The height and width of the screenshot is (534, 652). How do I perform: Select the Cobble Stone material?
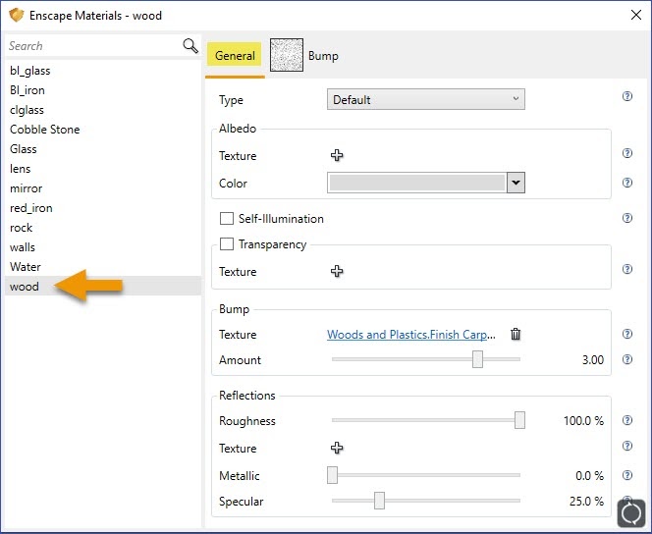103,130
